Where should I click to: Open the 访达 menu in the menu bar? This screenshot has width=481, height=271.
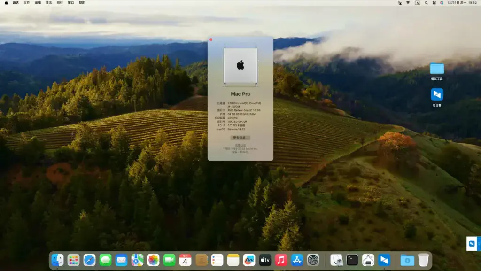tap(16, 3)
